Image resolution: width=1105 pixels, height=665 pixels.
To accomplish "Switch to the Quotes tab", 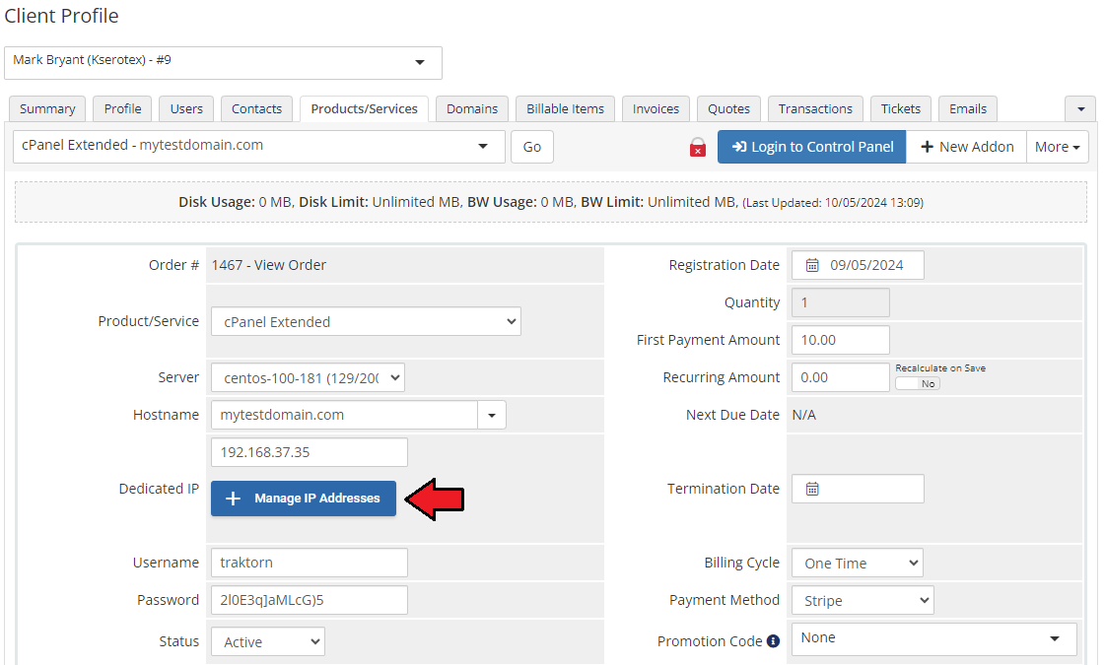I will [728, 109].
